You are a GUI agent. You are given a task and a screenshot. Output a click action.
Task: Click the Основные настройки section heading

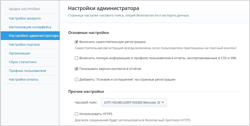coord(89,33)
